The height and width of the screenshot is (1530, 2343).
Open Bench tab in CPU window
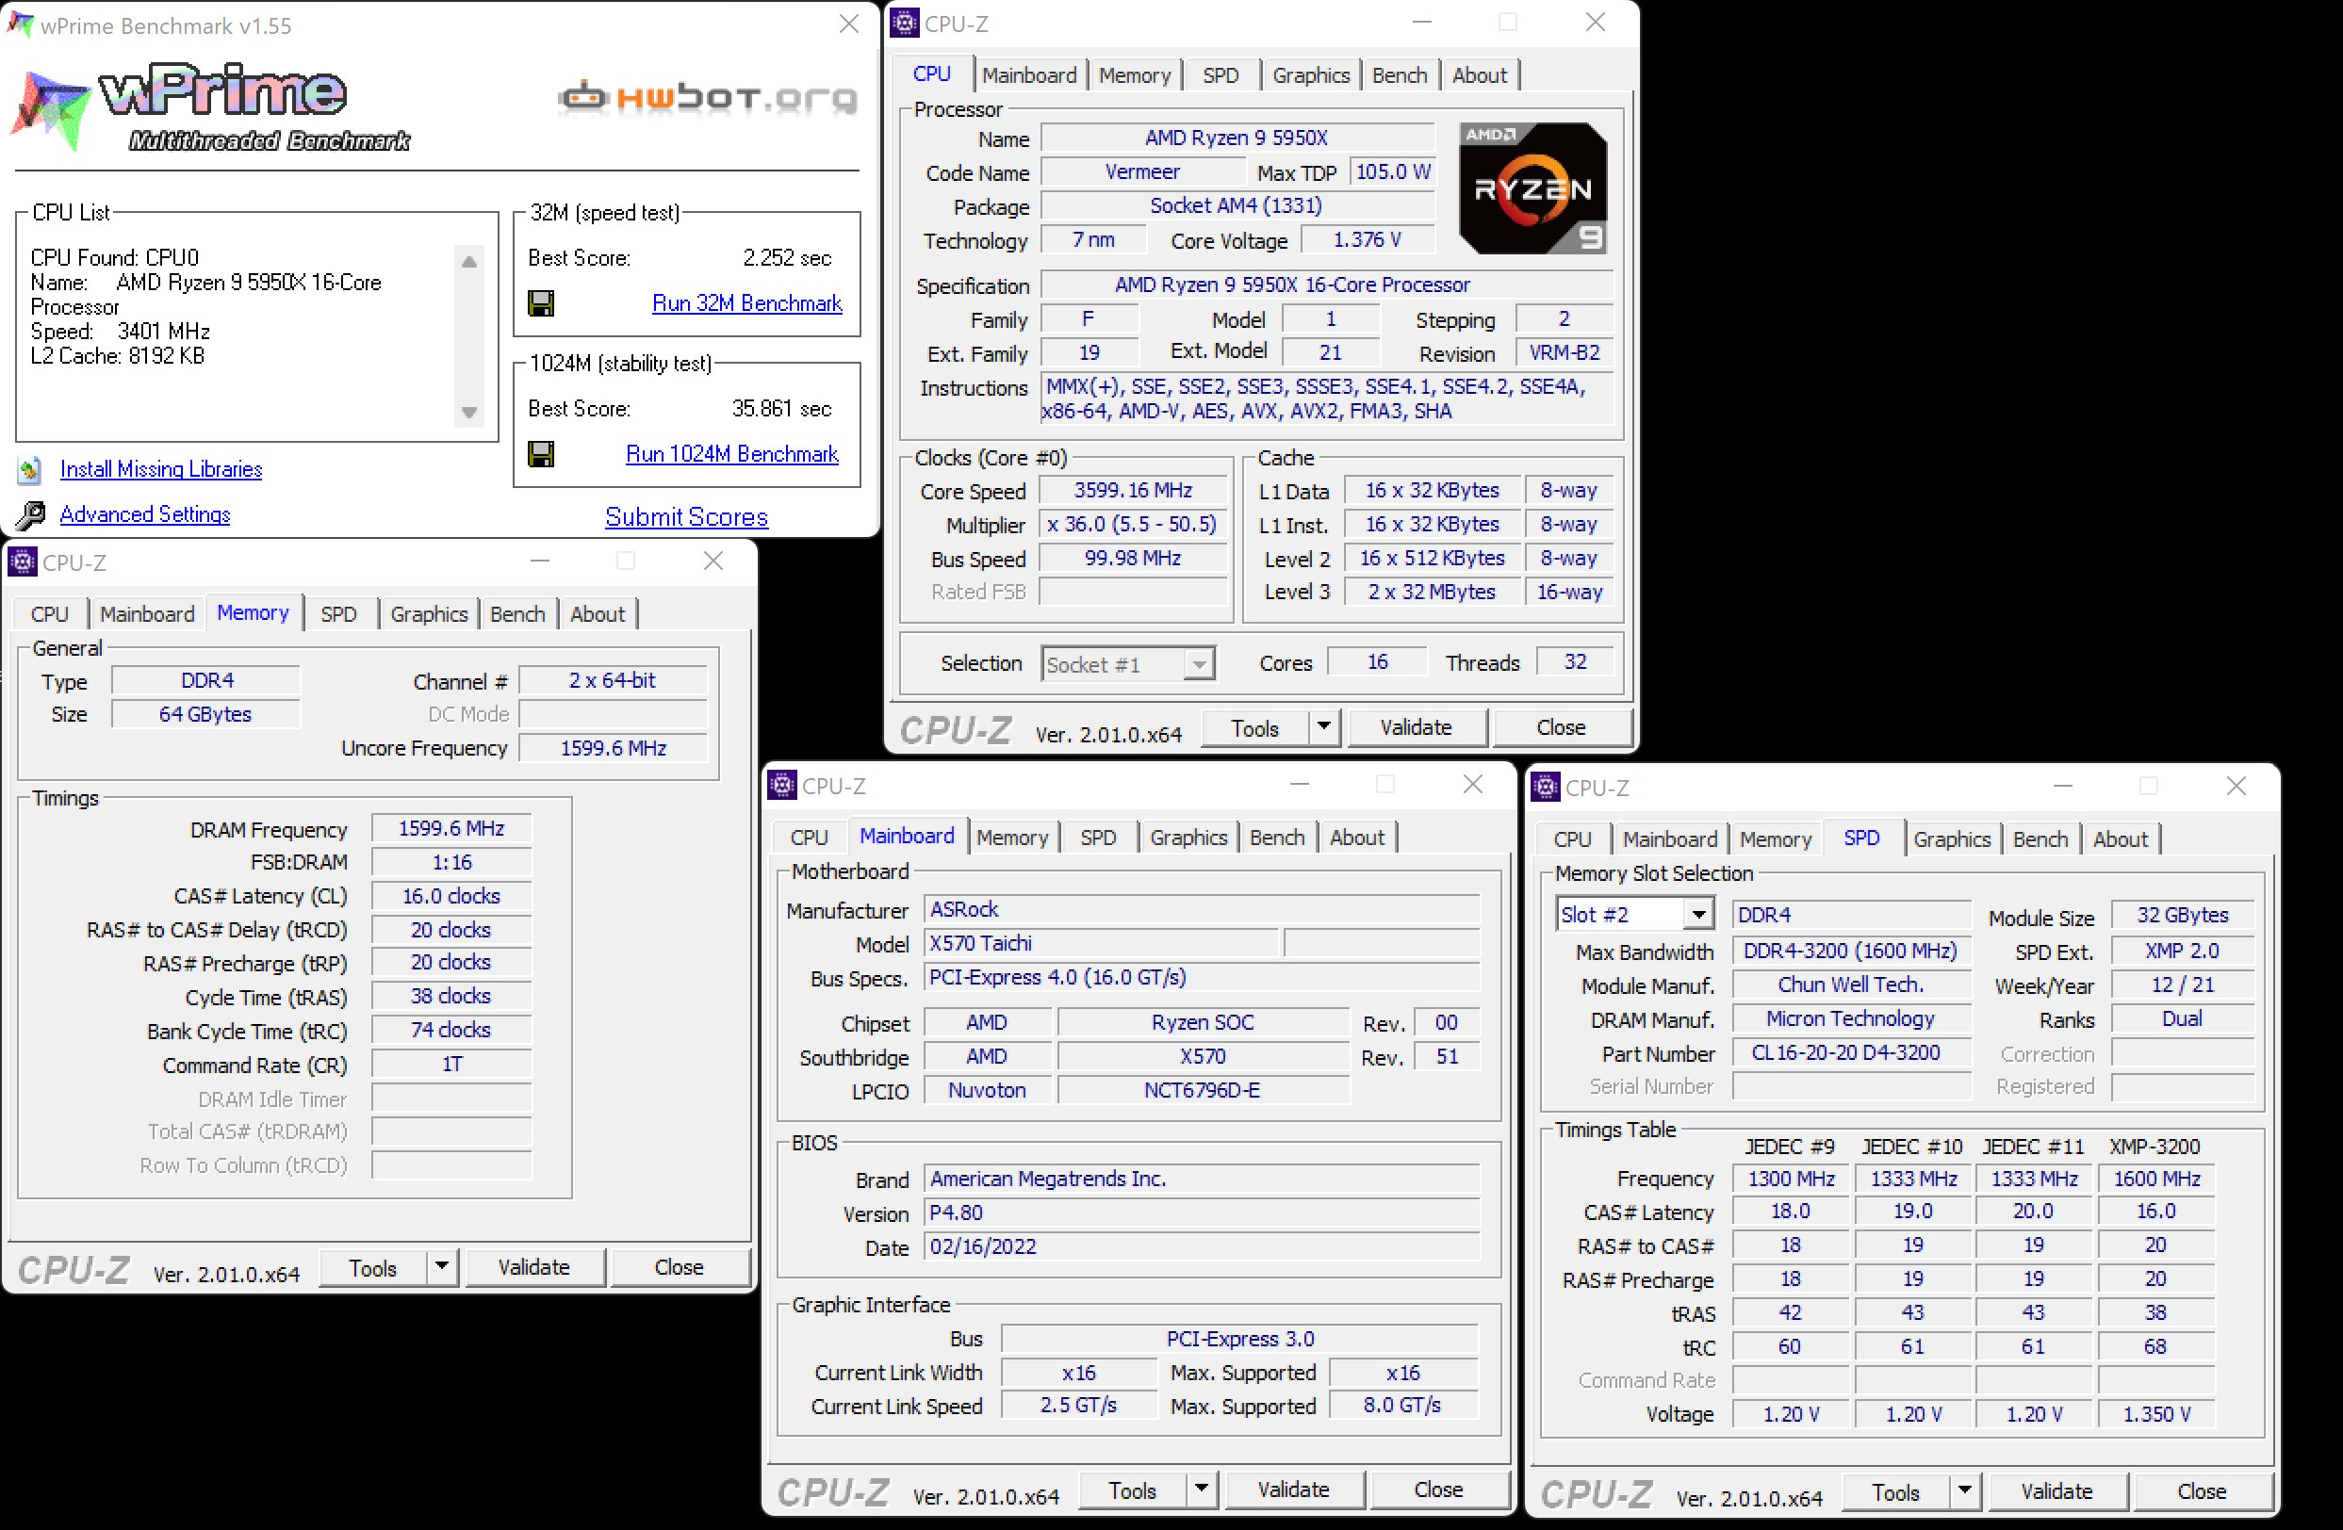1399,75
